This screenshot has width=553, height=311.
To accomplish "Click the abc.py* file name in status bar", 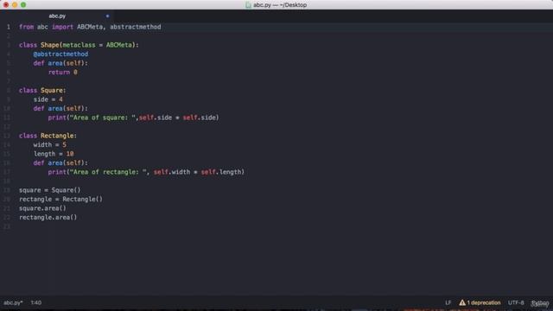I will coord(13,302).
